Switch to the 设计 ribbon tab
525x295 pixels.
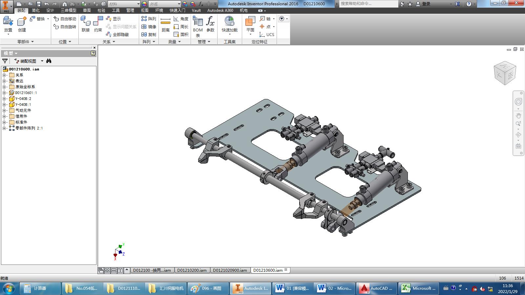(x=50, y=10)
